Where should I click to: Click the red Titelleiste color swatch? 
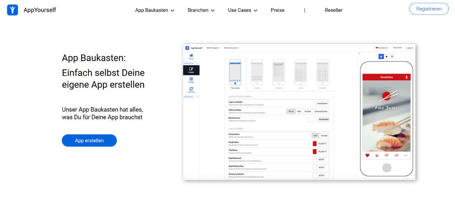pos(315,151)
